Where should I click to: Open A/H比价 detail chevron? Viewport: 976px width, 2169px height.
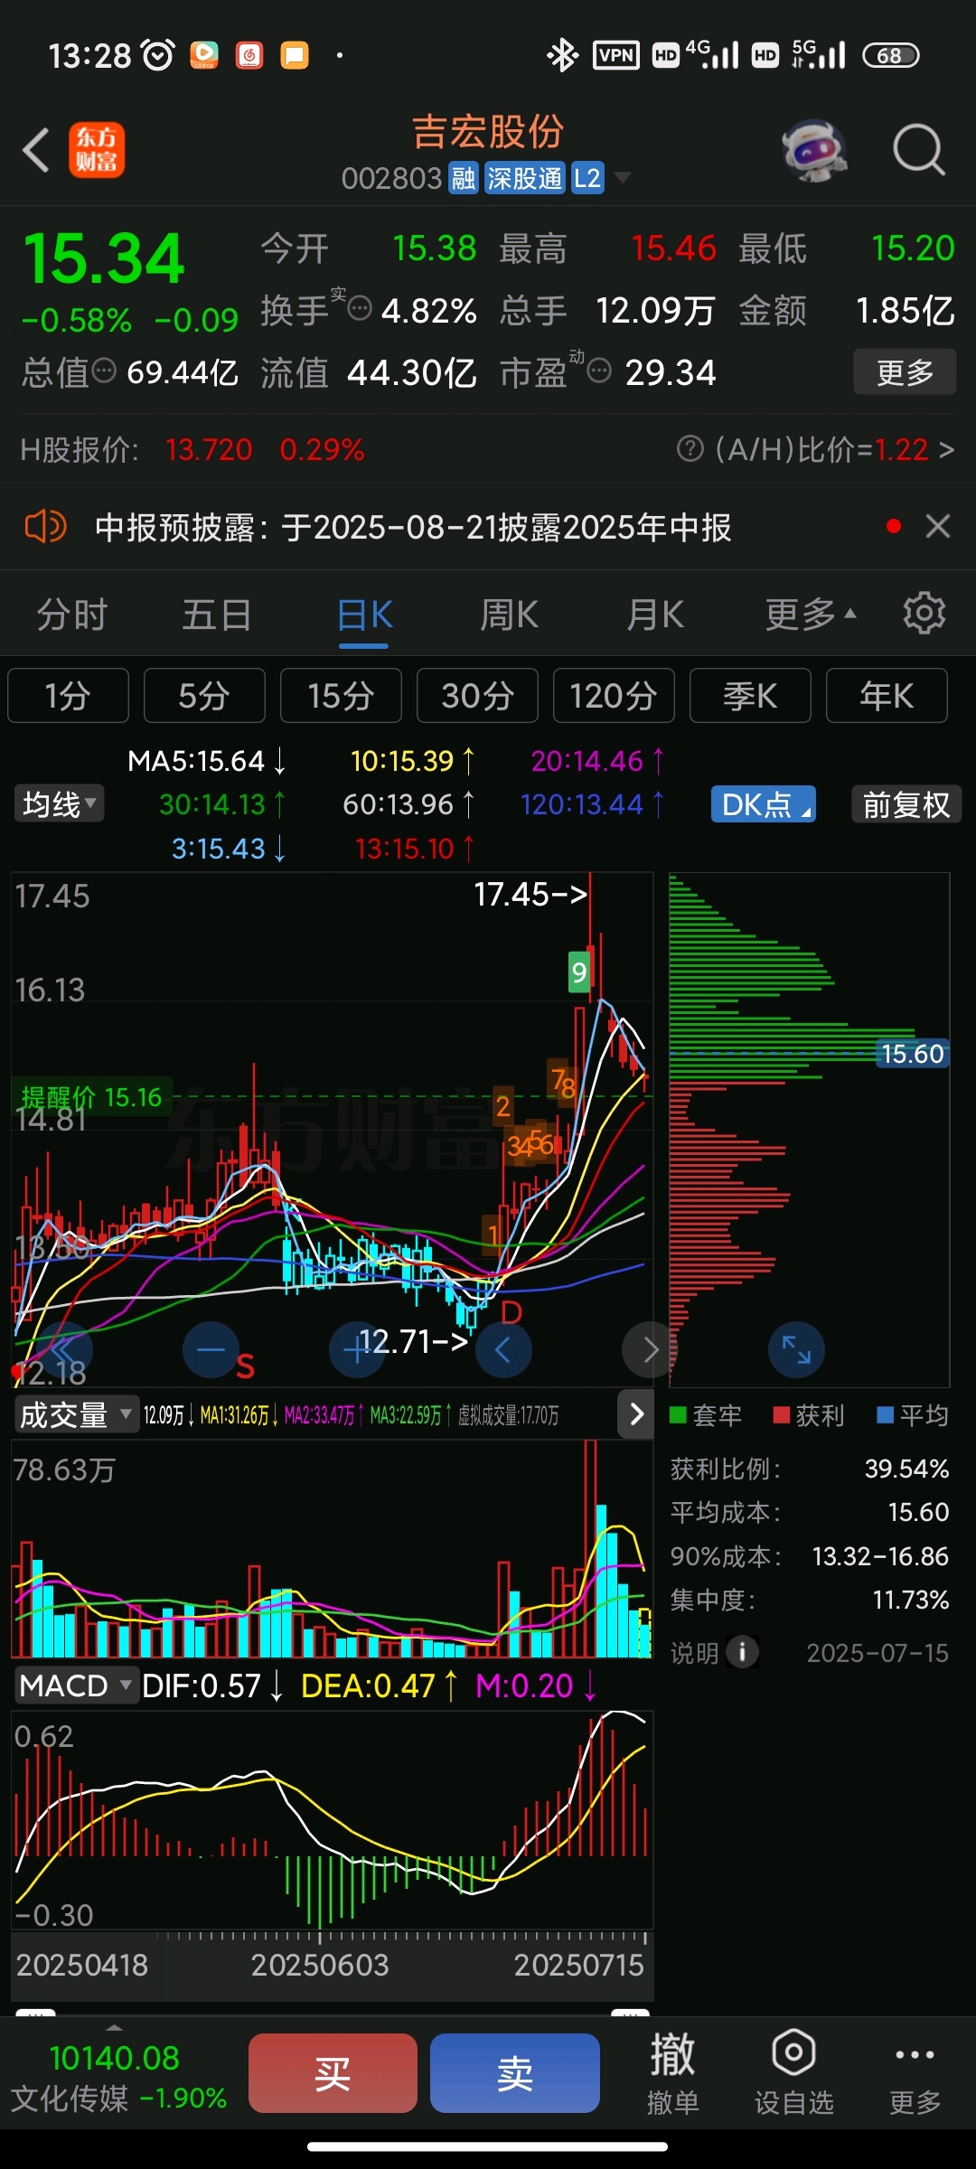pos(946,449)
